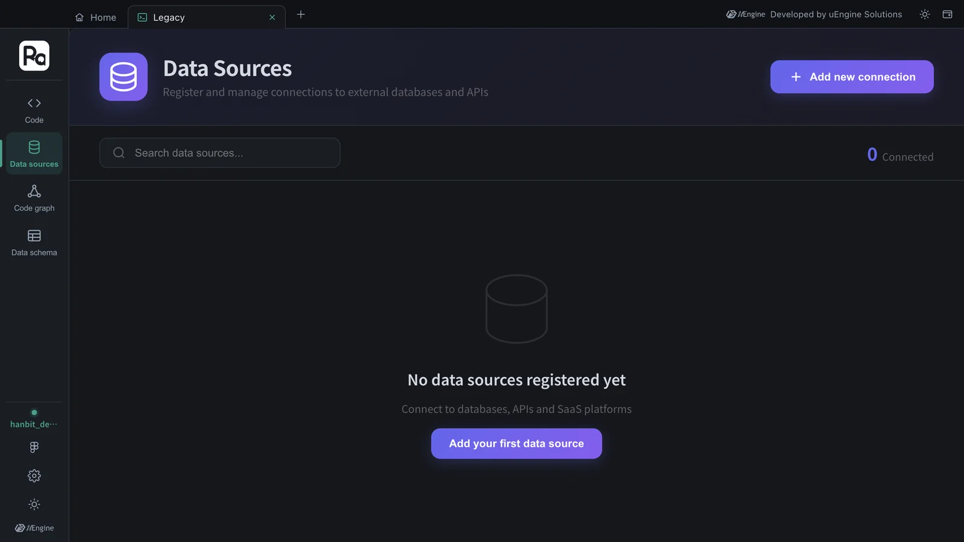Close the Legacy tab
Image resolution: width=964 pixels, height=542 pixels.
click(x=272, y=17)
